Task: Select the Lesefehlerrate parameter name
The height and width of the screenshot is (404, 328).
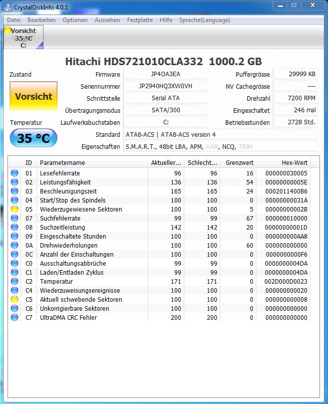Action: 60,173
